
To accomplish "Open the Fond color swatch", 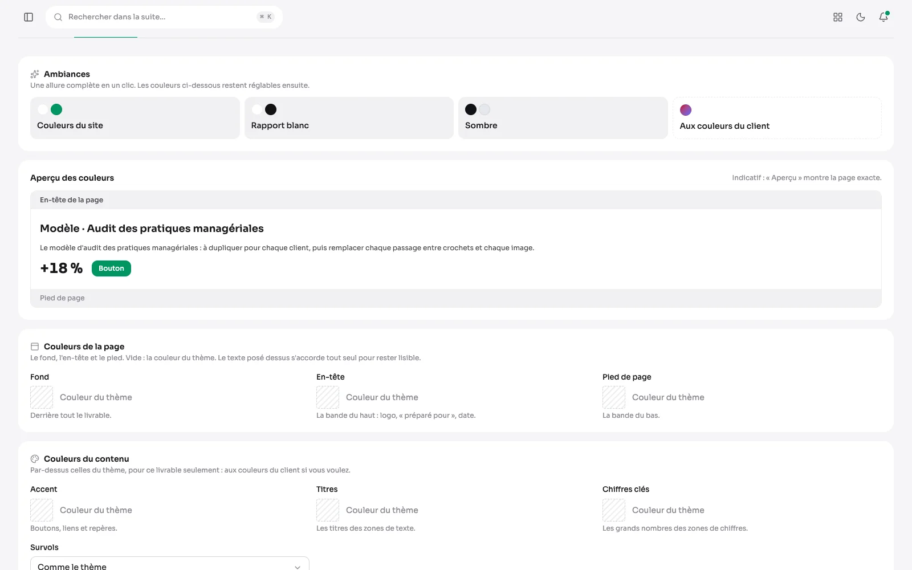I will pyautogui.click(x=42, y=397).
